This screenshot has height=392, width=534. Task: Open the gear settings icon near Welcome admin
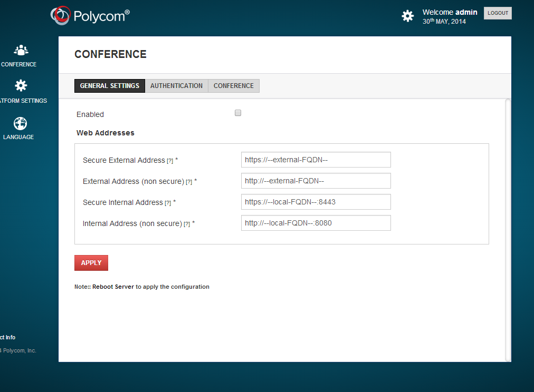[x=407, y=16]
